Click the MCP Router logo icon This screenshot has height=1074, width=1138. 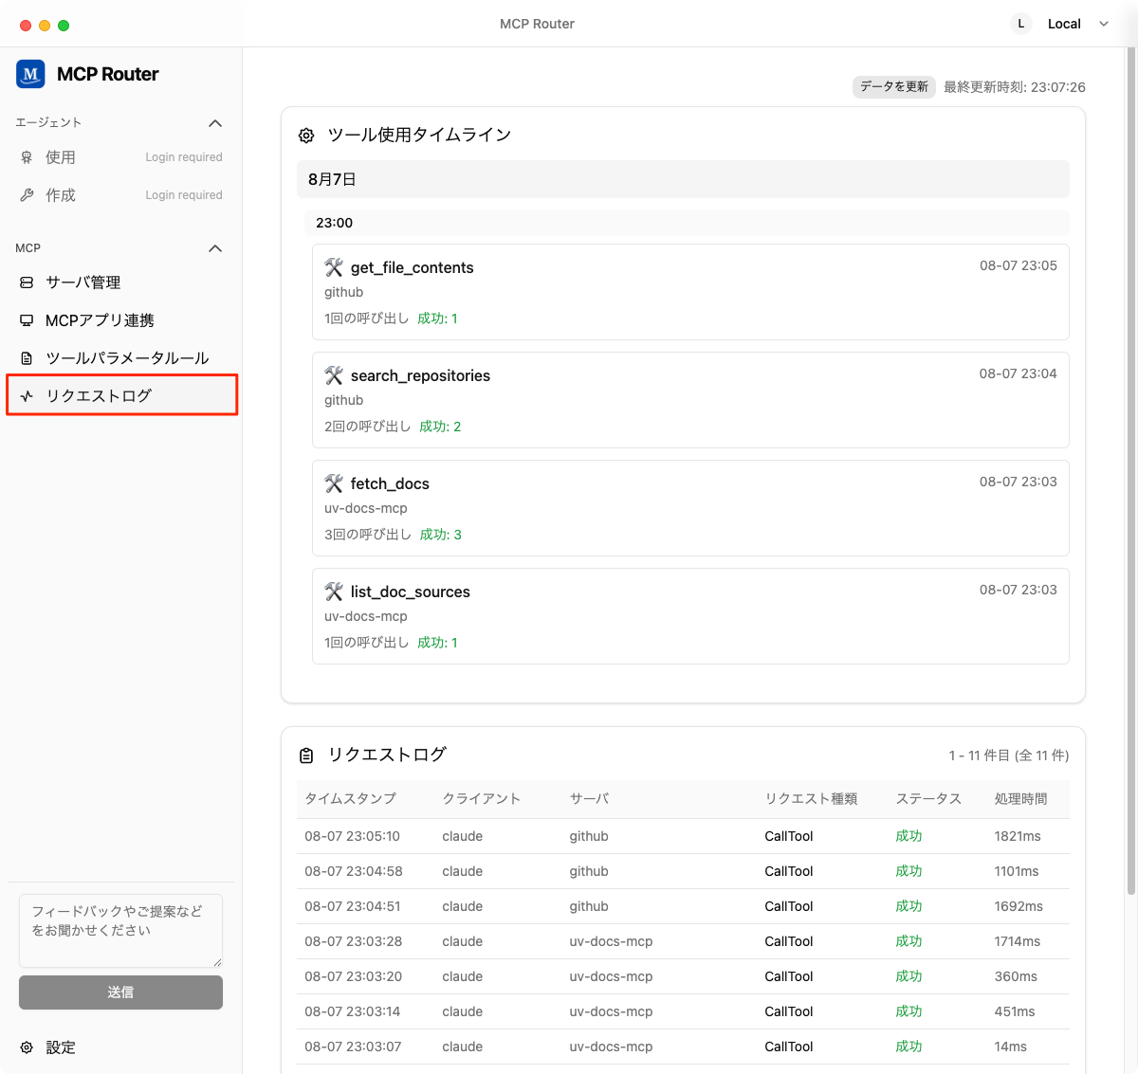30,74
